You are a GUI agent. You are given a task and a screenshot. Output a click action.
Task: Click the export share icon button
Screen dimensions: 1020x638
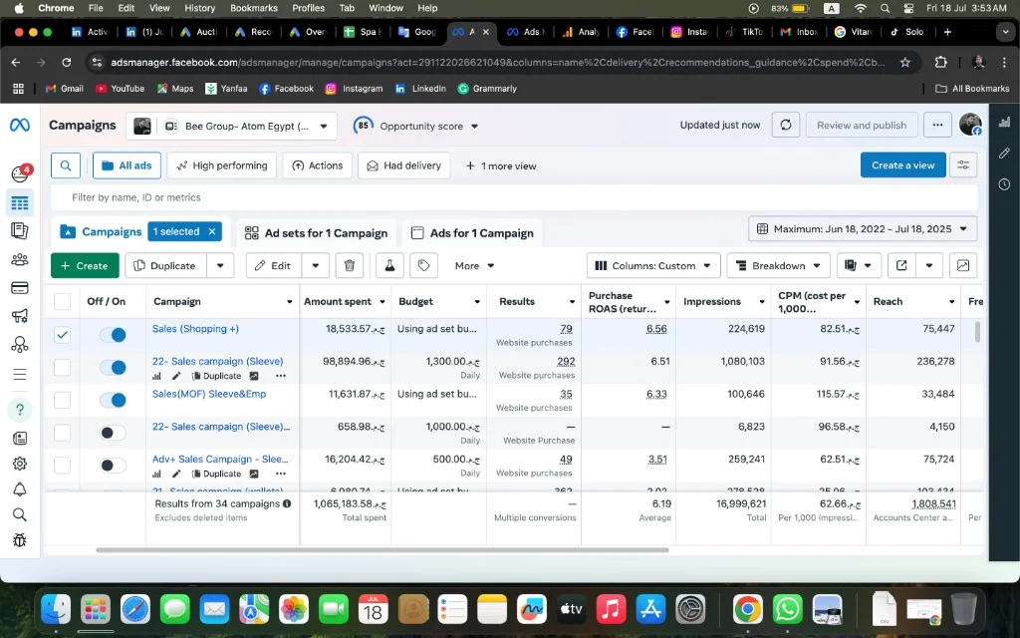(x=901, y=265)
